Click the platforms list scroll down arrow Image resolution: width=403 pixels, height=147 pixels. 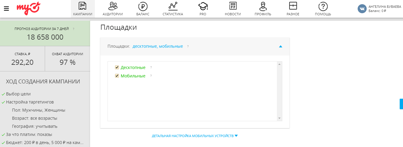pyautogui.click(x=280, y=118)
